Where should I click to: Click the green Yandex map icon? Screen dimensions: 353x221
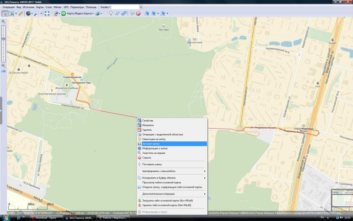tap(64, 14)
